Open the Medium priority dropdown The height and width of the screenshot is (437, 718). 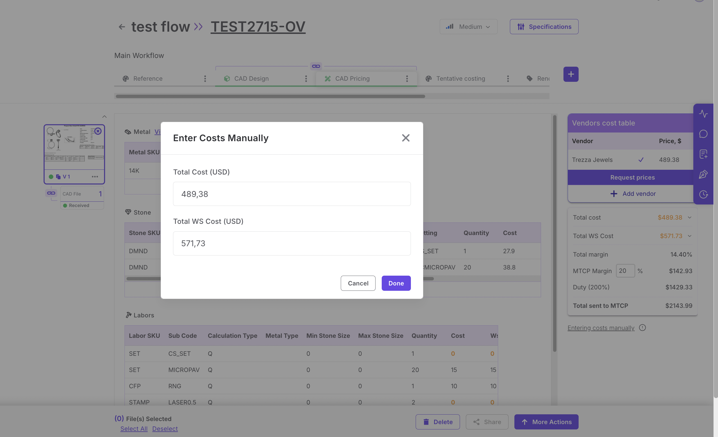[x=468, y=27]
